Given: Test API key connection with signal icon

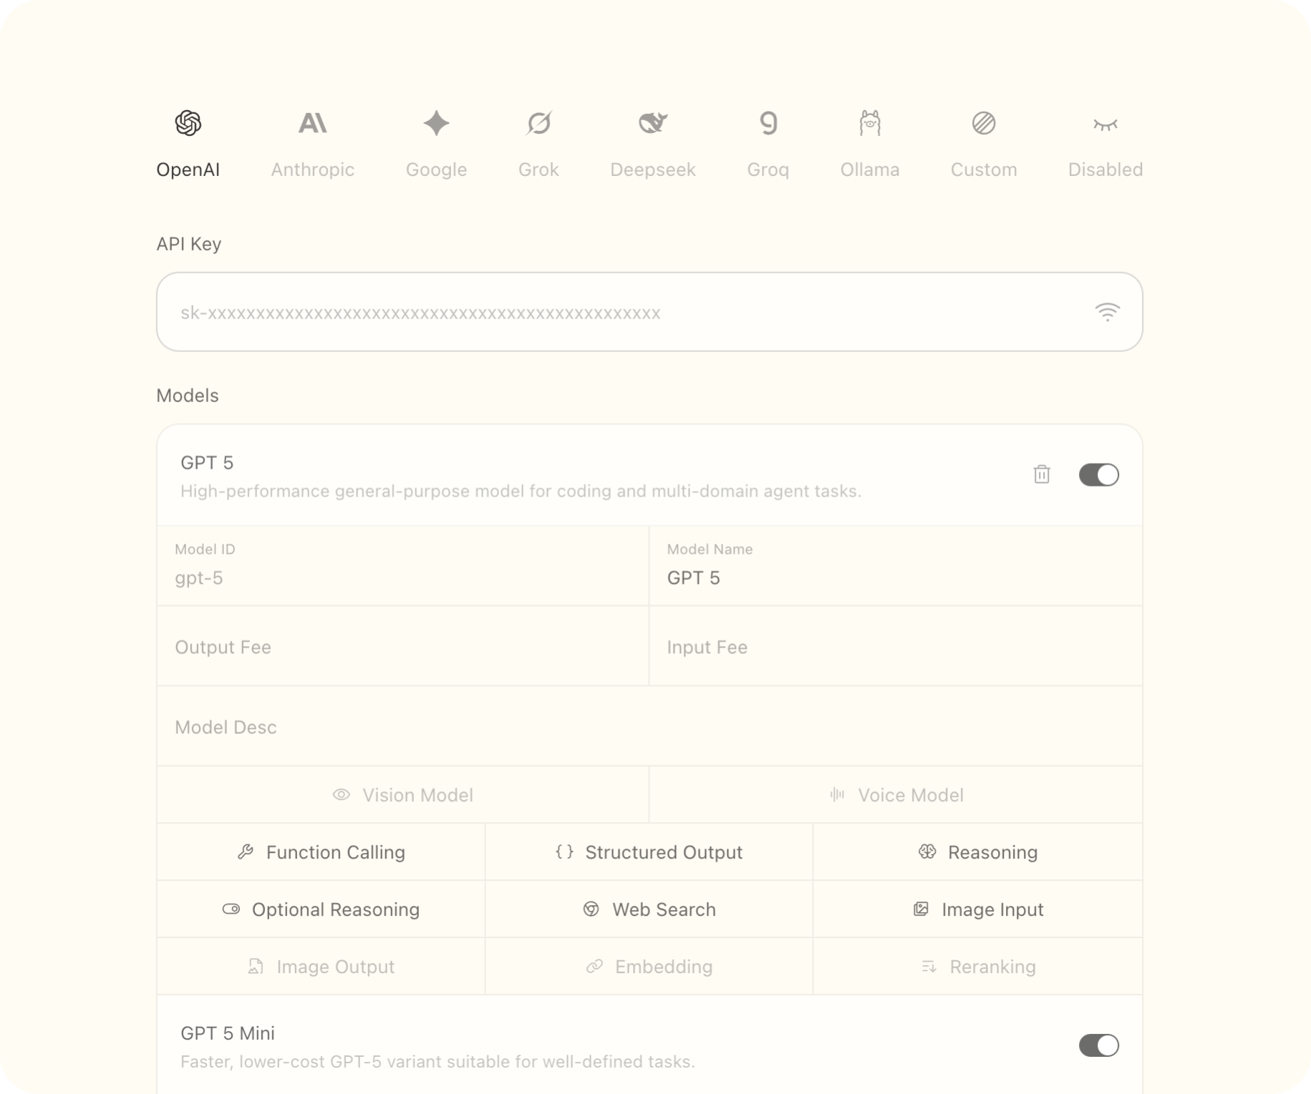Looking at the screenshot, I should (1107, 312).
